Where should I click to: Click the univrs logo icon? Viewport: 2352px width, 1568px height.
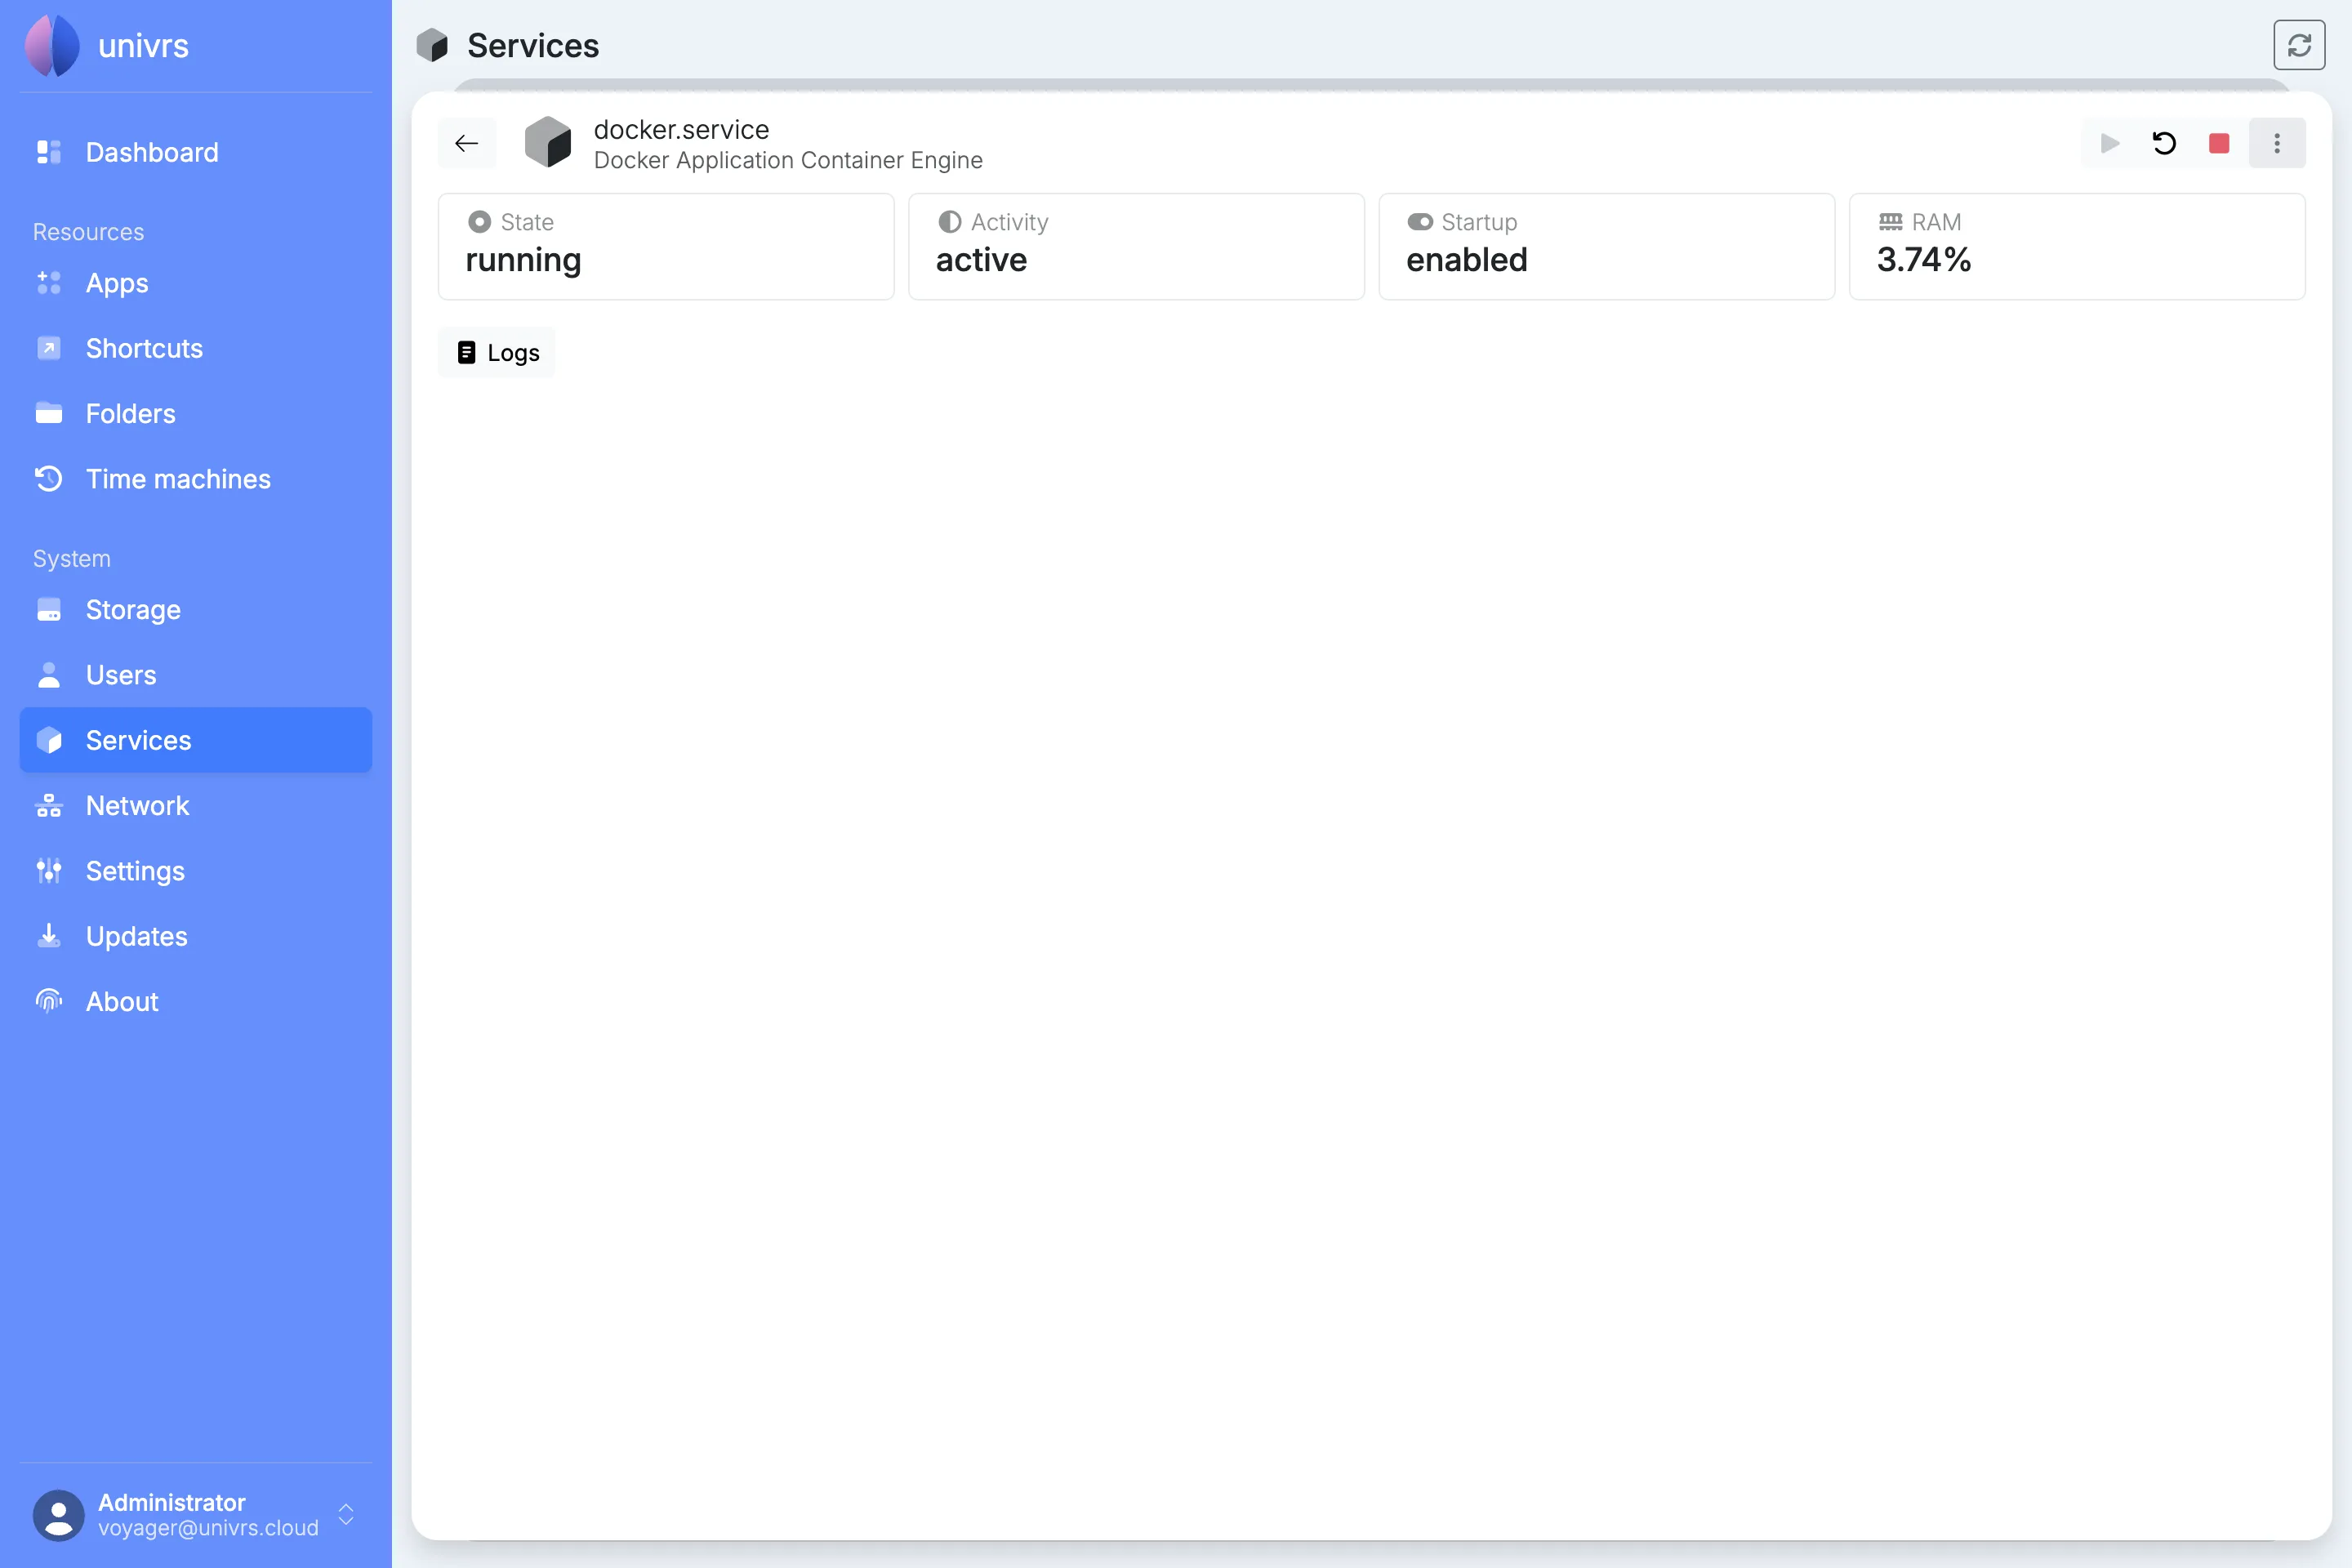tap(52, 45)
